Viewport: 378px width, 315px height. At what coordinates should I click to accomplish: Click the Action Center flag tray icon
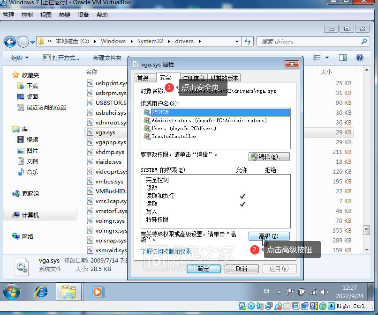pos(290,292)
